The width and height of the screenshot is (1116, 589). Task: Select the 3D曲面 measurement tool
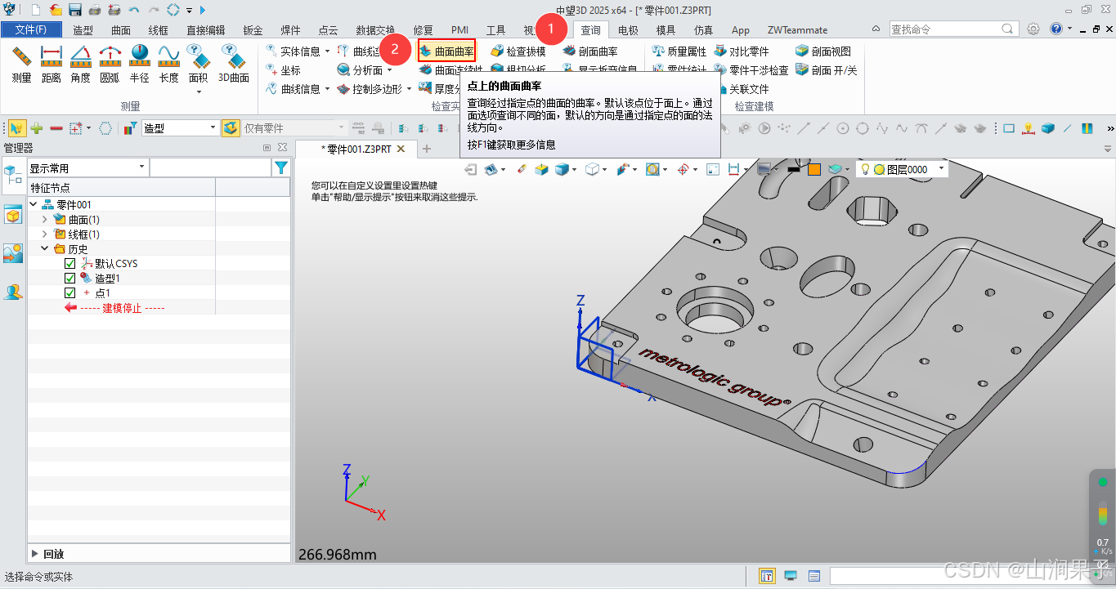233,65
